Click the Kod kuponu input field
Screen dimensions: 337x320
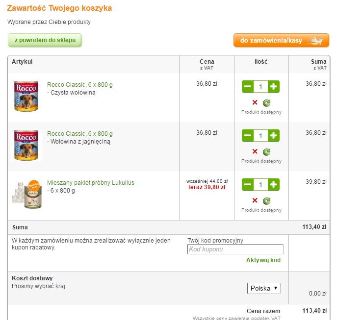pos(235,249)
